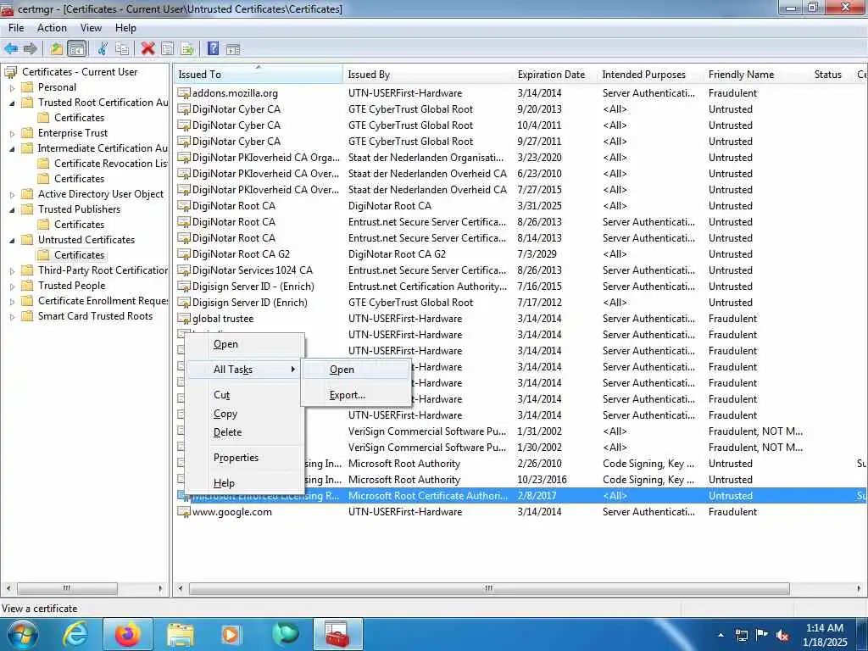
Task: Click the blue Help toolbar icon
Action: (213, 48)
